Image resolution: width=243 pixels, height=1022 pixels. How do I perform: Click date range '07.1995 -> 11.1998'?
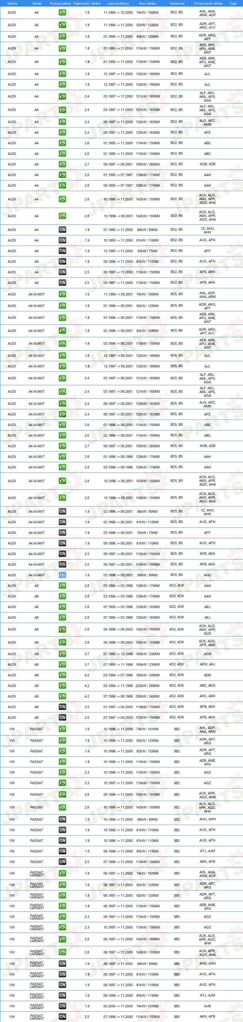118,665
